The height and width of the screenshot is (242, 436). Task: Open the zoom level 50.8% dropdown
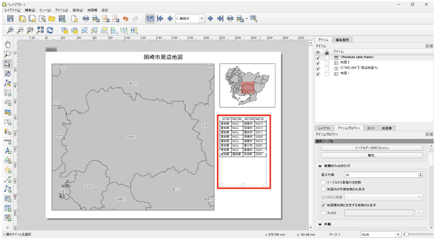[x=398, y=234]
